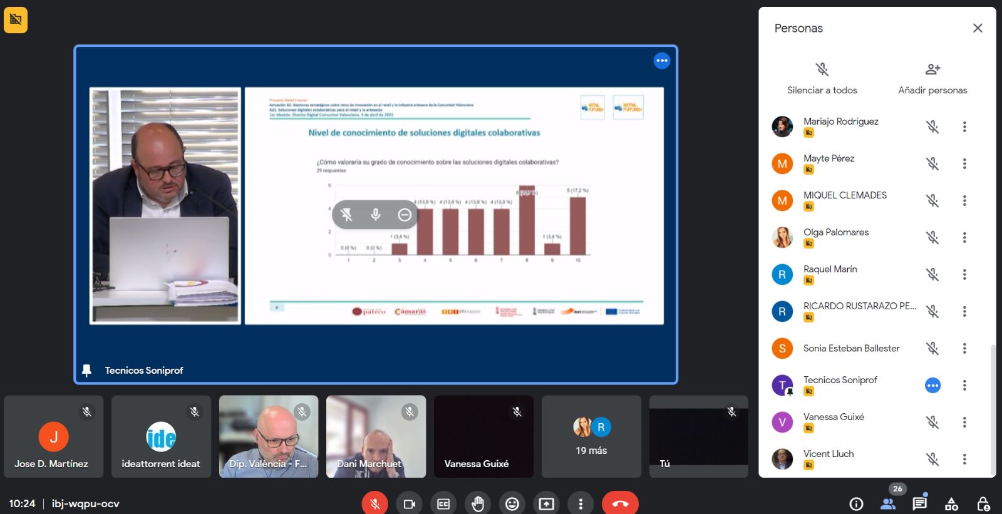Start presenting your screen
Screen dimensions: 1002x514
coord(547,503)
